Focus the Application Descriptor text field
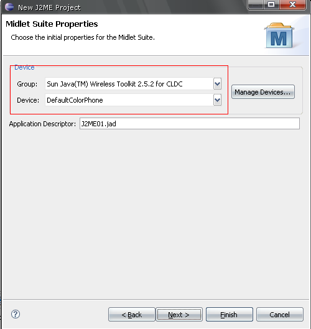The width and height of the screenshot is (311, 329). (190, 124)
